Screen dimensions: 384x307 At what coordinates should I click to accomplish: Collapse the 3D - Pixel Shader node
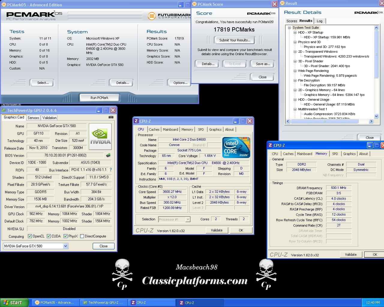point(295,61)
